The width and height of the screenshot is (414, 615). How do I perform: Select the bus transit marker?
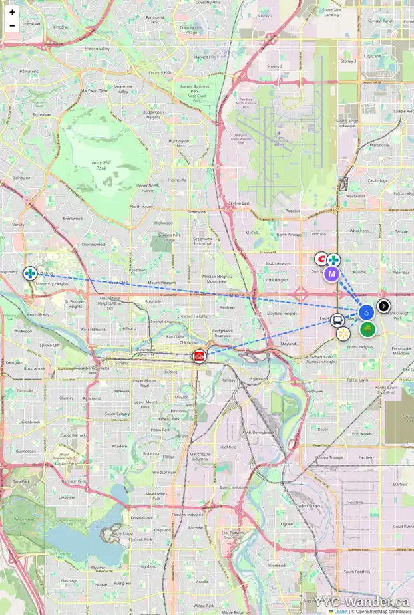(x=337, y=320)
